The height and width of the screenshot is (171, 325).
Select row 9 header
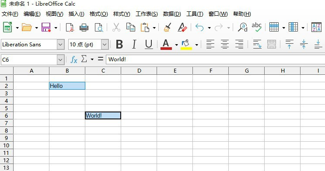click(7, 138)
